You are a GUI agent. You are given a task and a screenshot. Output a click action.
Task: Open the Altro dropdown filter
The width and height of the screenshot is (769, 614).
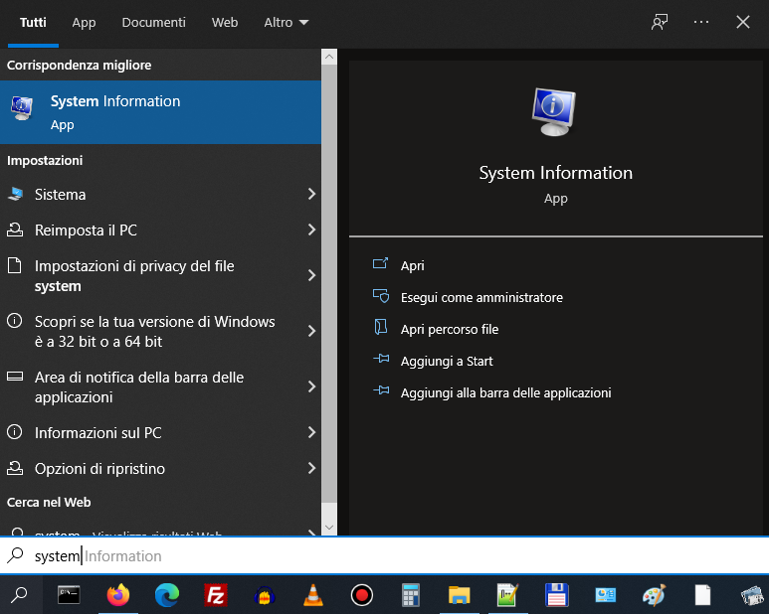coord(286,23)
